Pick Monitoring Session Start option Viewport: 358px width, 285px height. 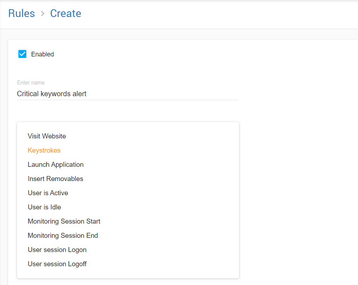(x=64, y=221)
